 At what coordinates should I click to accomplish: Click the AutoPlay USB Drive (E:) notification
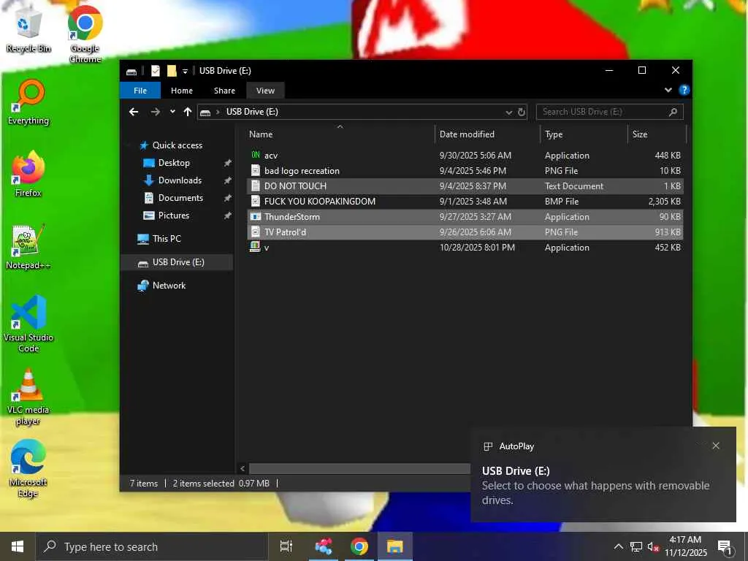pyautogui.click(x=603, y=474)
